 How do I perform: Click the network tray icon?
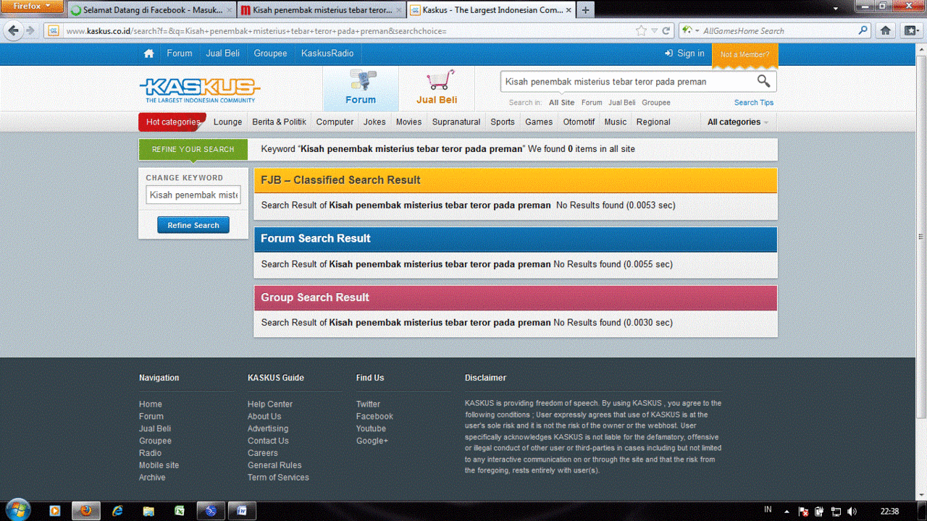(836, 511)
